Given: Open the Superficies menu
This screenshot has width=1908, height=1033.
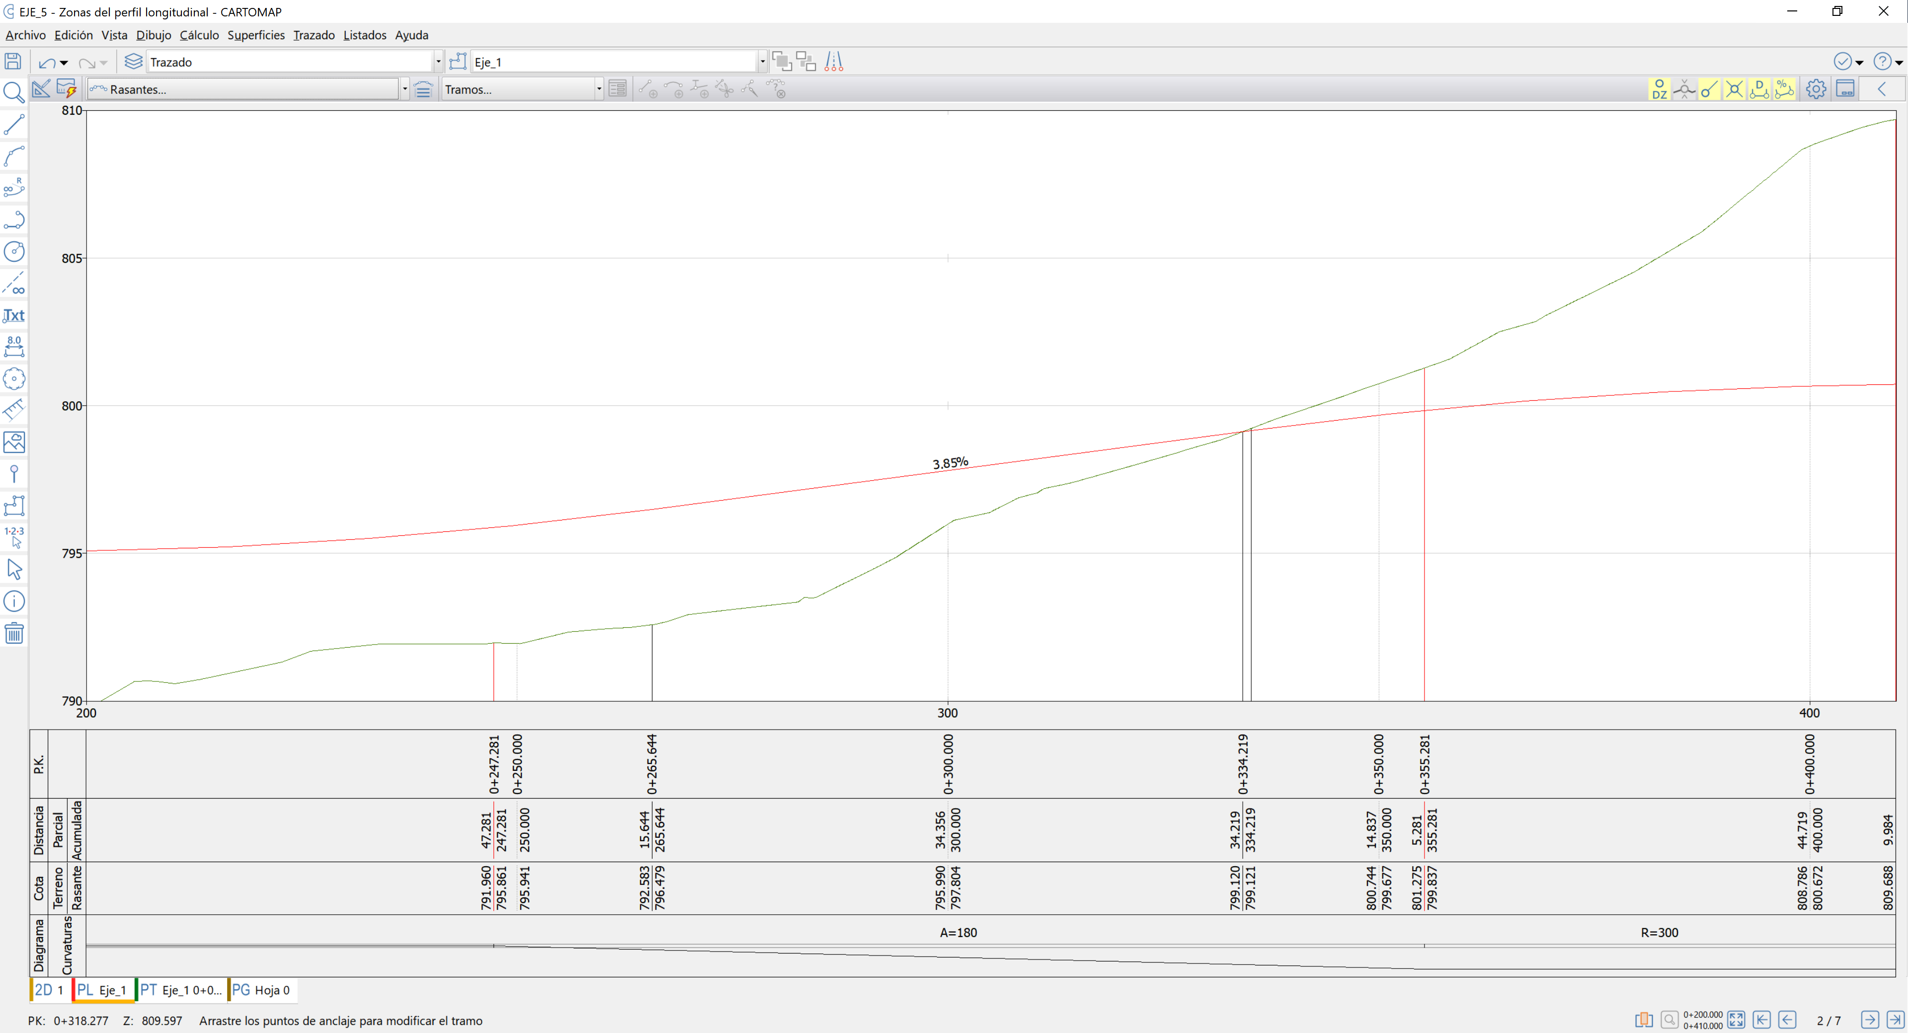Looking at the screenshot, I should [255, 35].
